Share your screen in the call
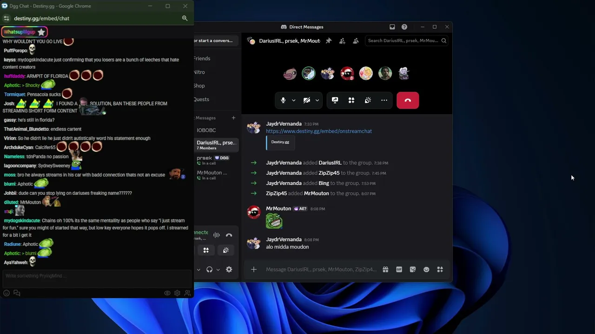595x334 pixels. pyautogui.click(x=335, y=100)
